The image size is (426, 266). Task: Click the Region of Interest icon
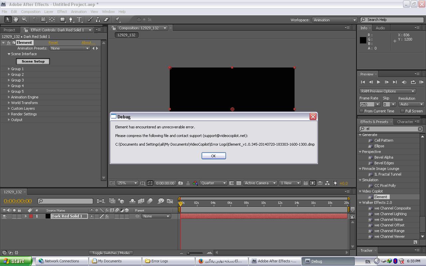[x=232, y=183]
